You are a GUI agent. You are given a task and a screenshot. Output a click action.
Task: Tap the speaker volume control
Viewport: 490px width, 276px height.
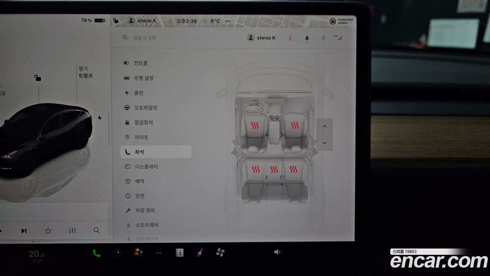pyautogui.click(x=277, y=252)
